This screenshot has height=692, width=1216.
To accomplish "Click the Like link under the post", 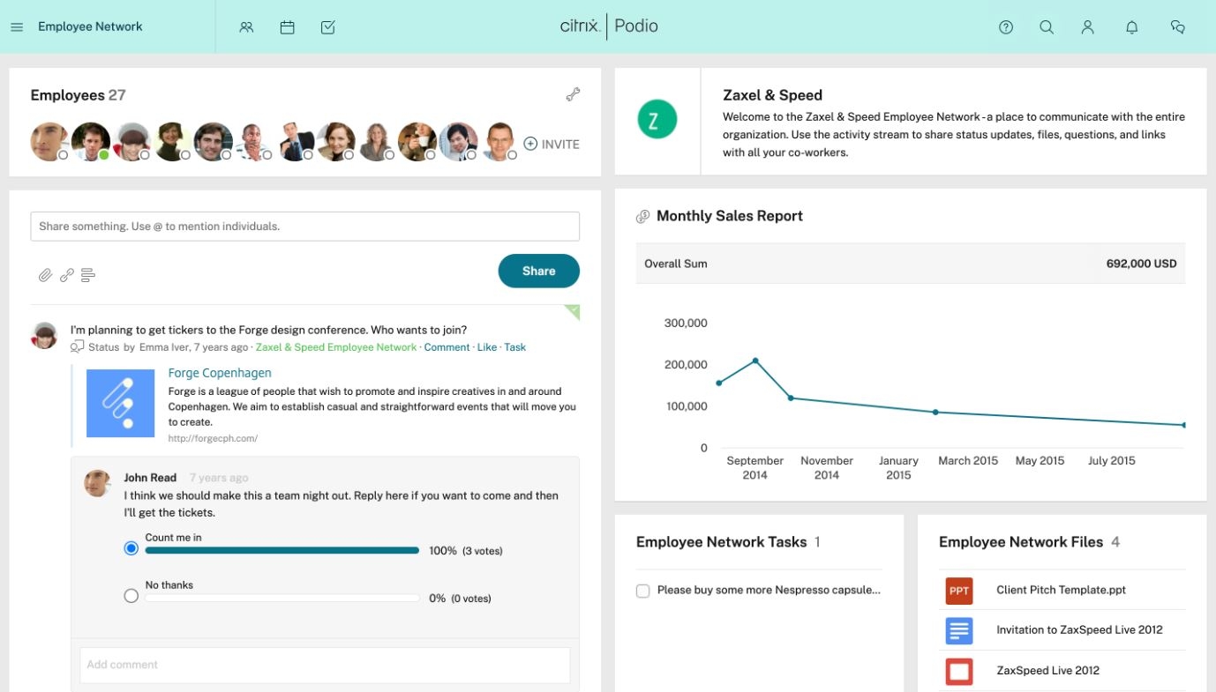I will 487,347.
